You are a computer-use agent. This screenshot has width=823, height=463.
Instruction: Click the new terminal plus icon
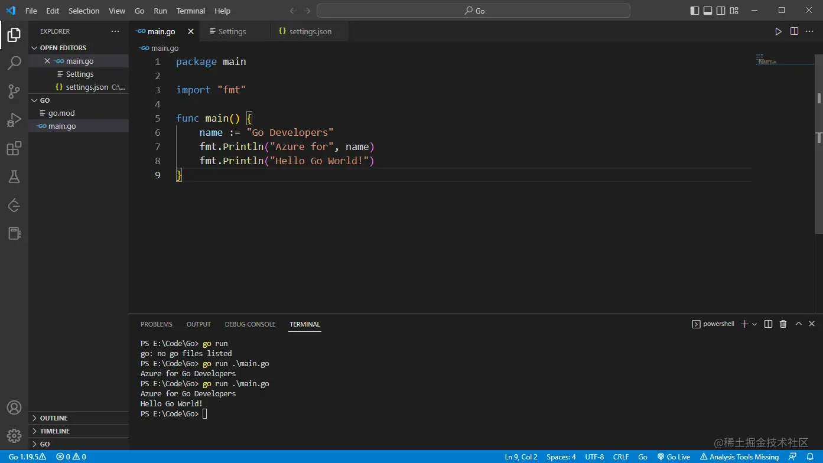[744, 324]
